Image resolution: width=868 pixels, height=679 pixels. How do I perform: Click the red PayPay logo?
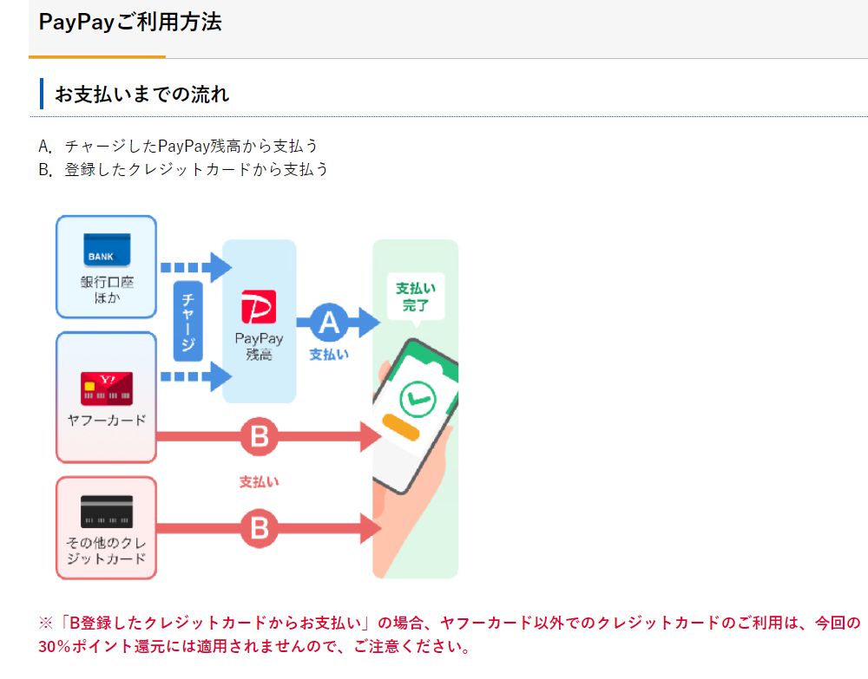(x=259, y=308)
